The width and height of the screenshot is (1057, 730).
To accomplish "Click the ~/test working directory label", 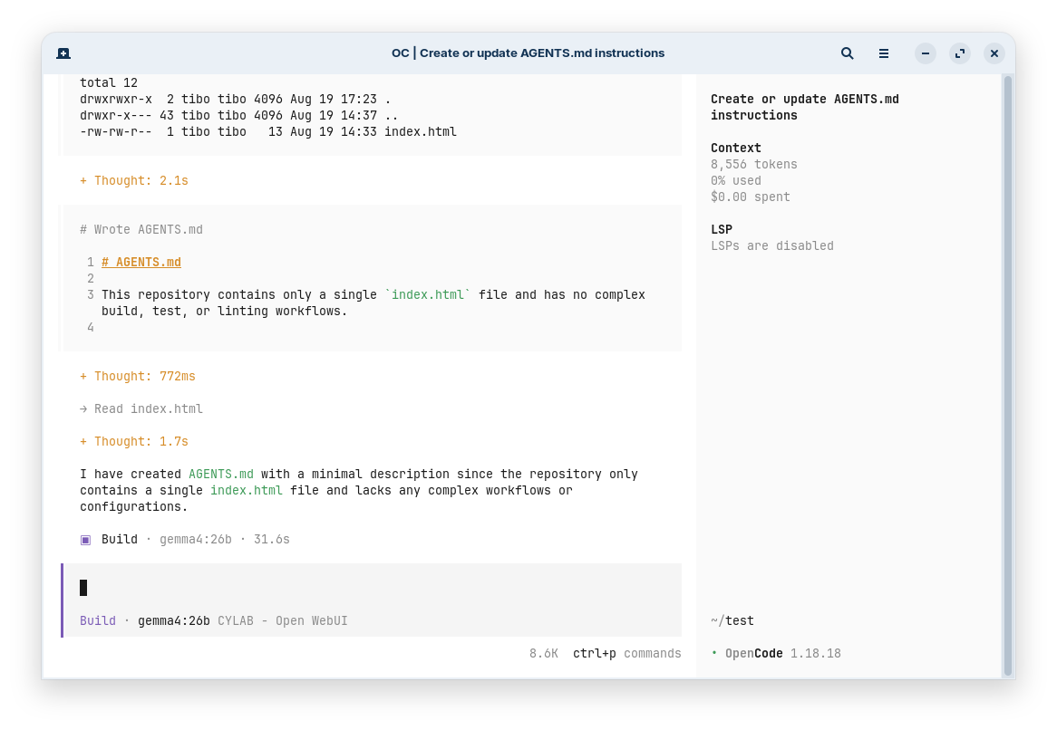I will (x=732, y=621).
